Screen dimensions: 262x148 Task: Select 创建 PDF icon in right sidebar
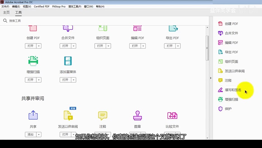[220, 24]
